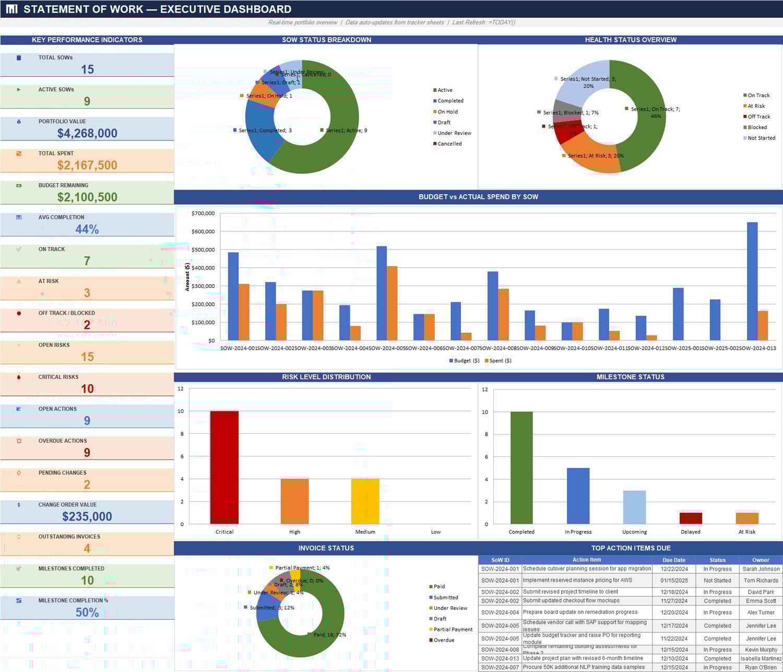This screenshot has width=783, height=672.
Task: Click the On Track checkmark icon
Action: pos(19,249)
